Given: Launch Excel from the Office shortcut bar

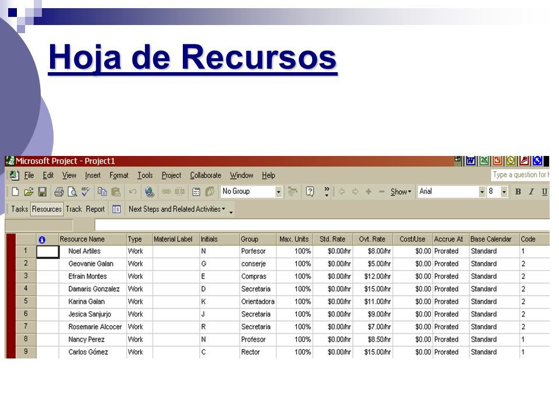Looking at the screenshot, I should [484, 161].
